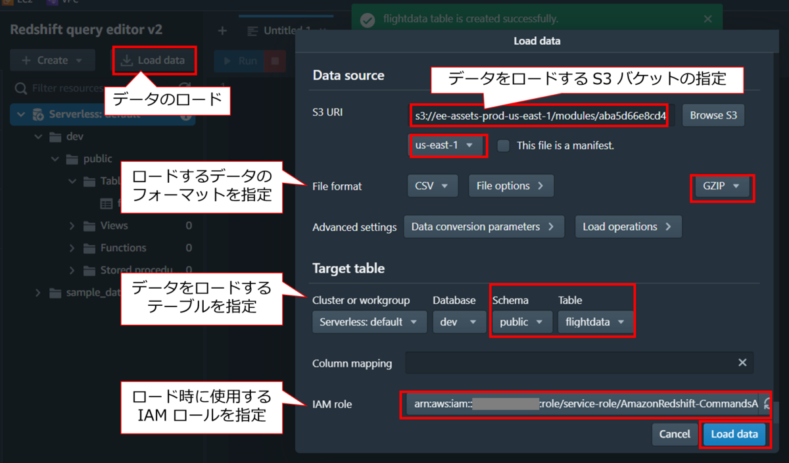Collapse the Tables folder node
The image size is (789, 463).
pyautogui.click(x=72, y=182)
